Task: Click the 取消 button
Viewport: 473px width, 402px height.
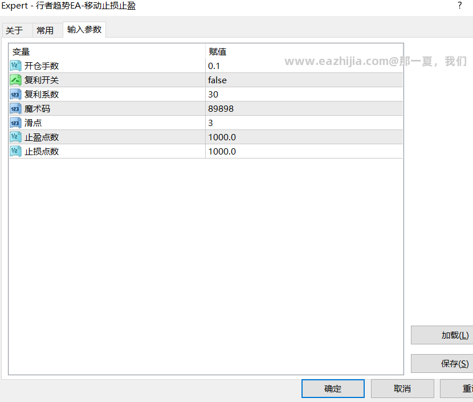Action: tap(402, 389)
